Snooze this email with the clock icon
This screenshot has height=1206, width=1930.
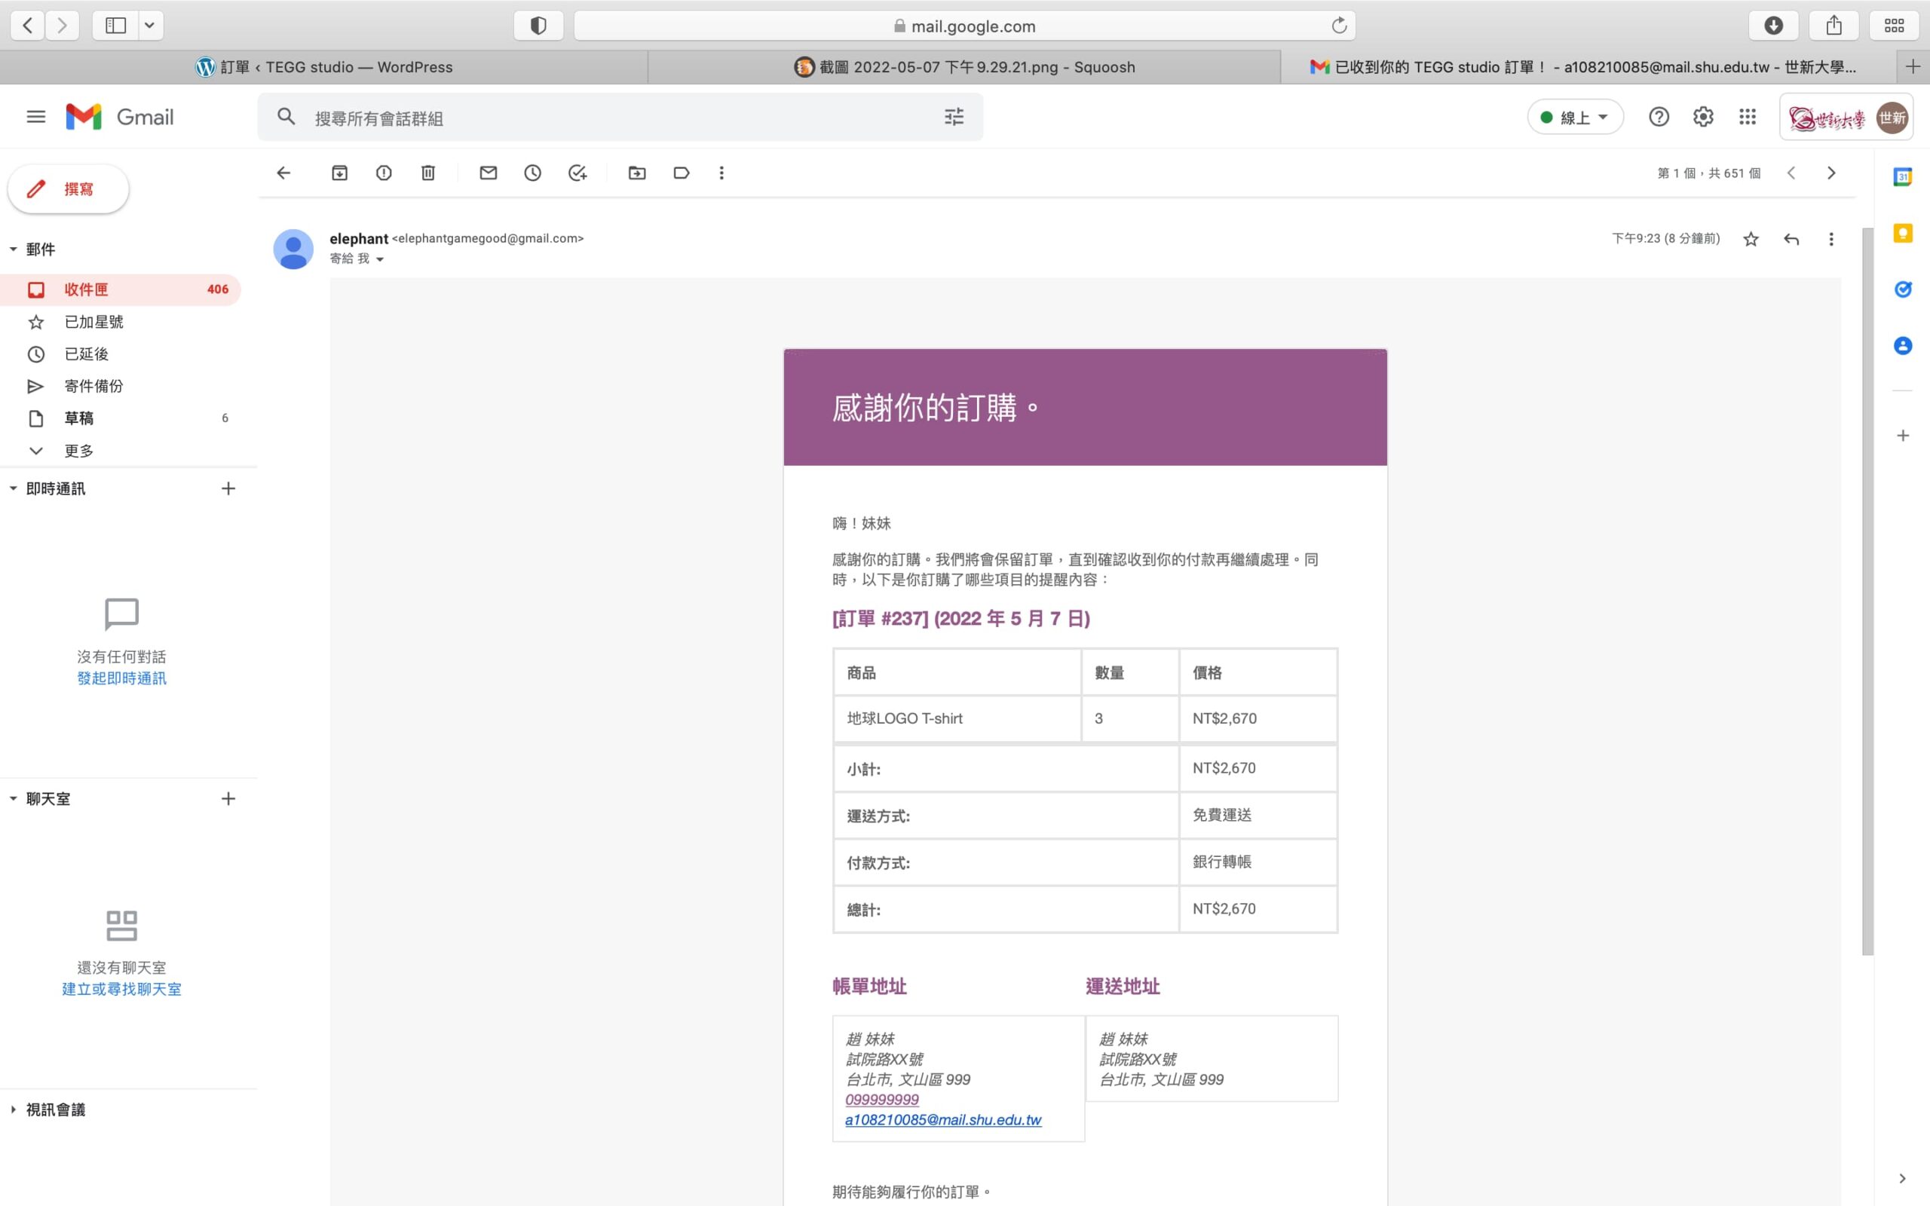533,173
